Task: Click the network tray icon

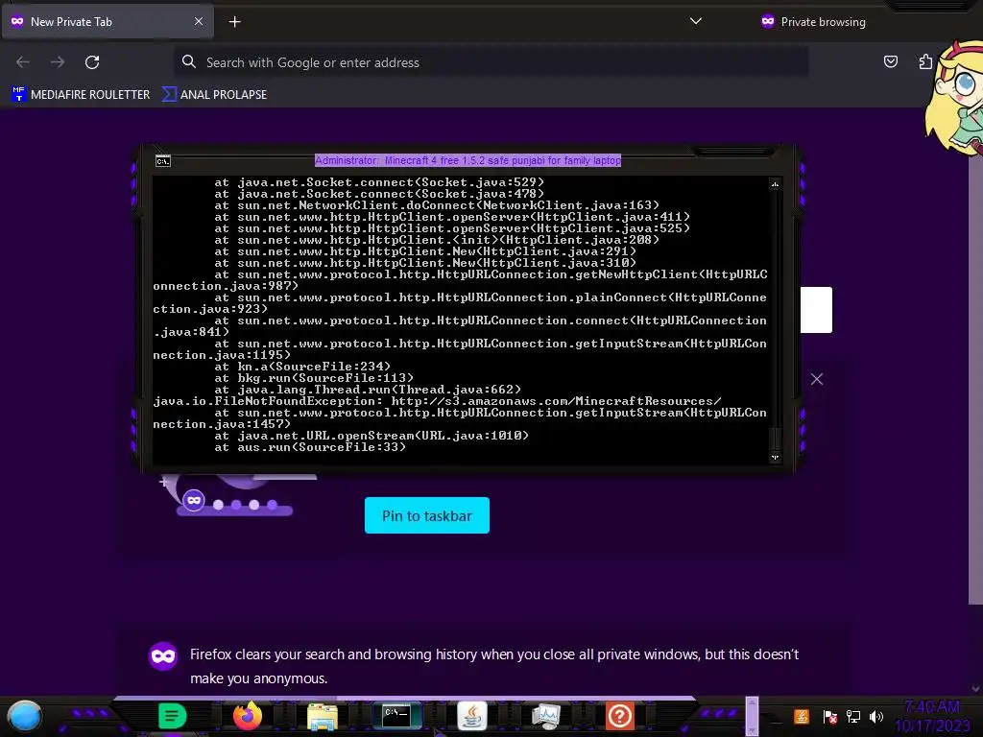Action: (x=853, y=716)
